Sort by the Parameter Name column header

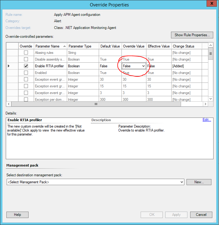pyautogui.click(x=50, y=46)
